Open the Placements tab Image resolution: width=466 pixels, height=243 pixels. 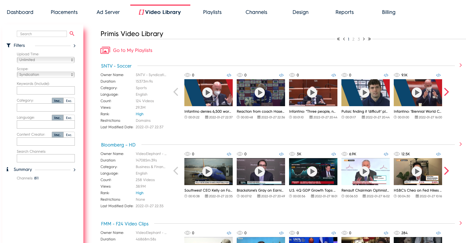[x=64, y=12]
